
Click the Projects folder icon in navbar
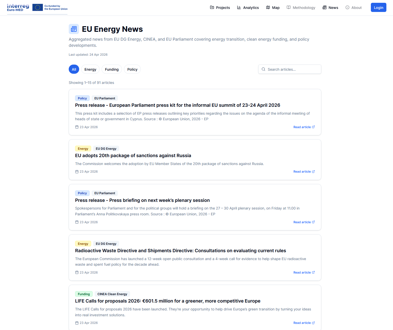(212, 8)
